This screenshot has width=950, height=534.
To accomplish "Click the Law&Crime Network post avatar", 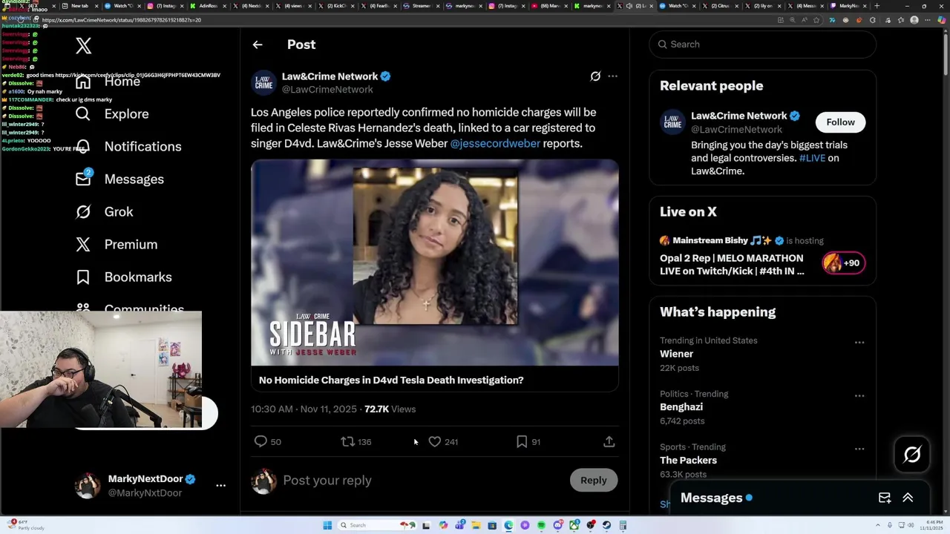I will point(263,83).
